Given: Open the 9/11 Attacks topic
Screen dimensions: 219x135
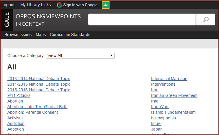Looking at the screenshot, I should click(x=19, y=95).
